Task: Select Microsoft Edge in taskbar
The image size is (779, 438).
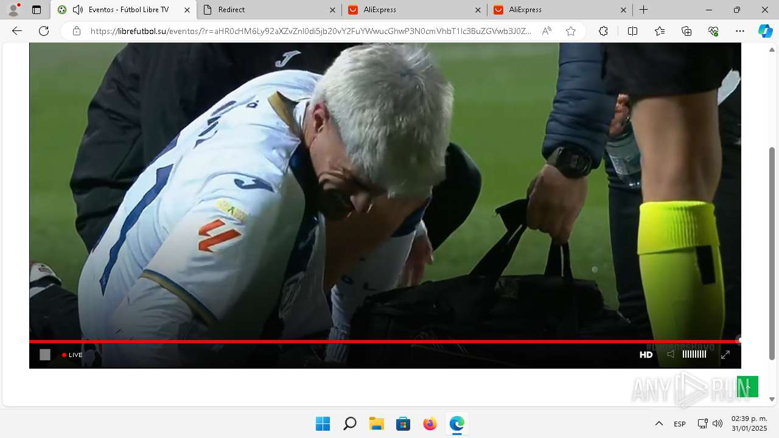Action: point(456,423)
